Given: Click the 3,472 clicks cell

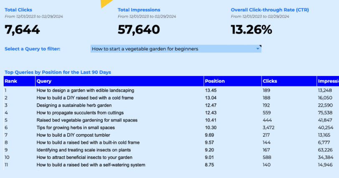Looking at the screenshot, I should pos(268,128).
